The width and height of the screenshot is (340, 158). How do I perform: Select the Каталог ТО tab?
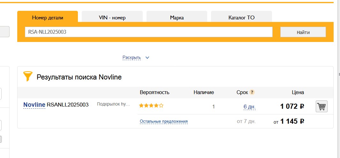tap(241, 18)
